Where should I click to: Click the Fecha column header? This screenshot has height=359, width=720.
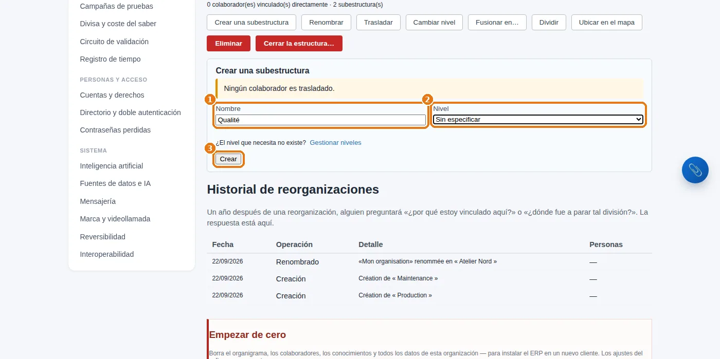tap(223, 244)
